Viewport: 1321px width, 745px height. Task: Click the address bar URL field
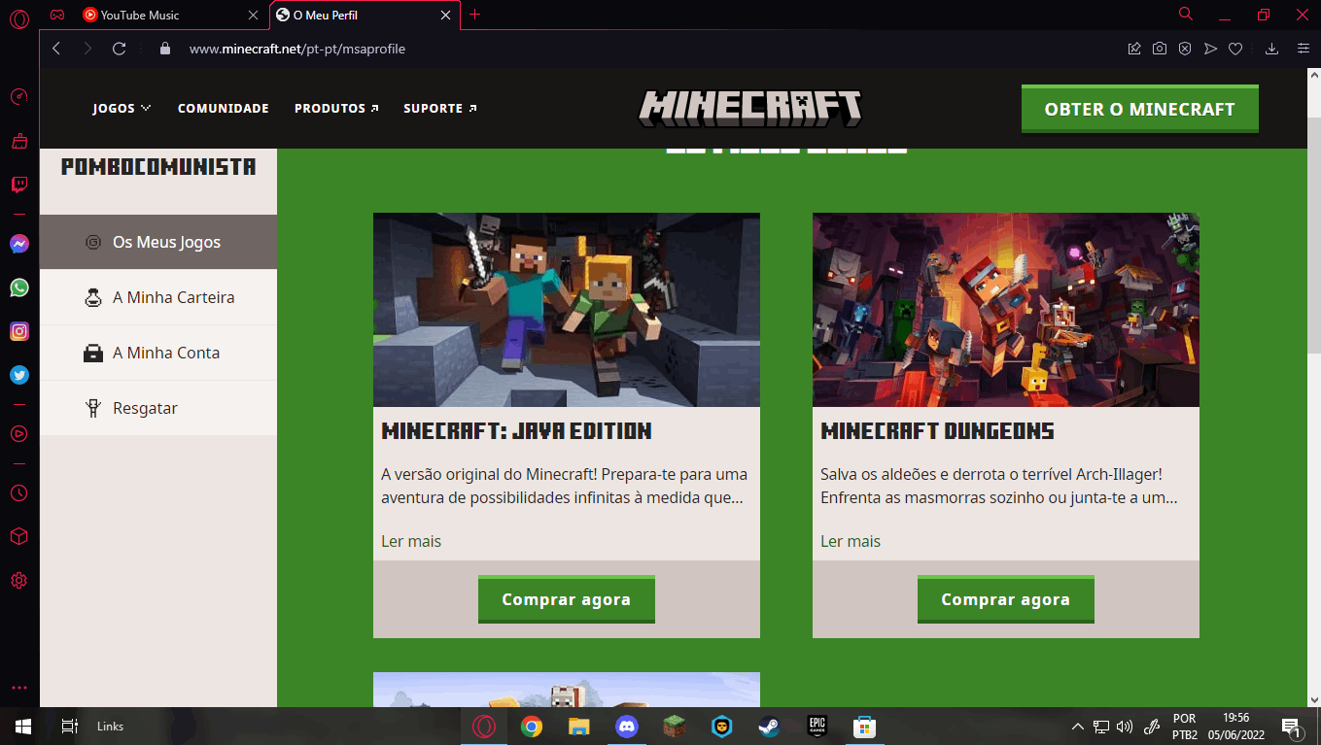[x=642, y=49]
